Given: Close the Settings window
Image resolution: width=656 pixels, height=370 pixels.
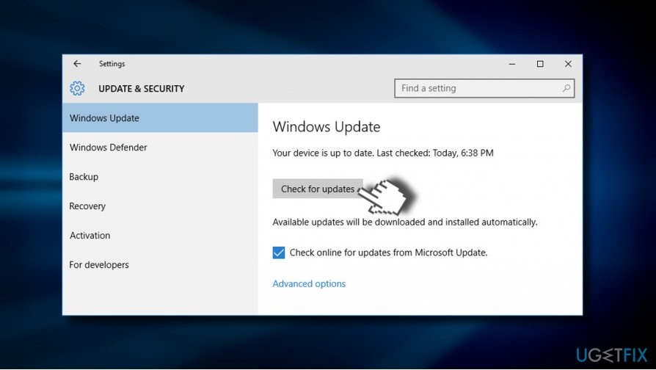Looking at the screenshot, I should pyautogui.click(x=568, y=64).
